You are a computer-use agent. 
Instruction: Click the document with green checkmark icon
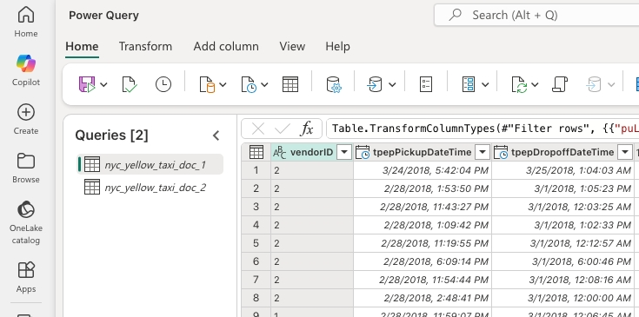point(130,84)
